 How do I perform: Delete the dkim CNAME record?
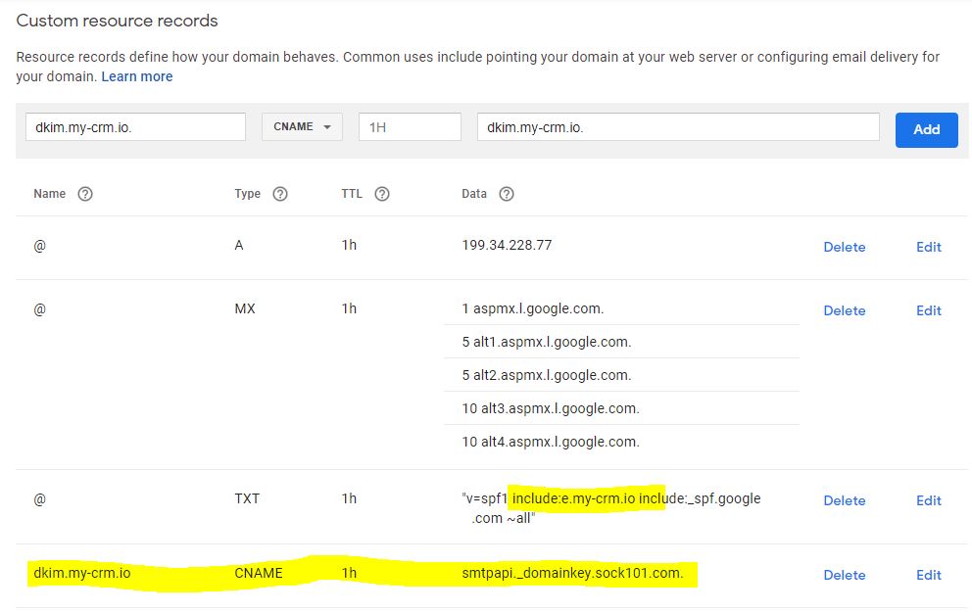845,575
